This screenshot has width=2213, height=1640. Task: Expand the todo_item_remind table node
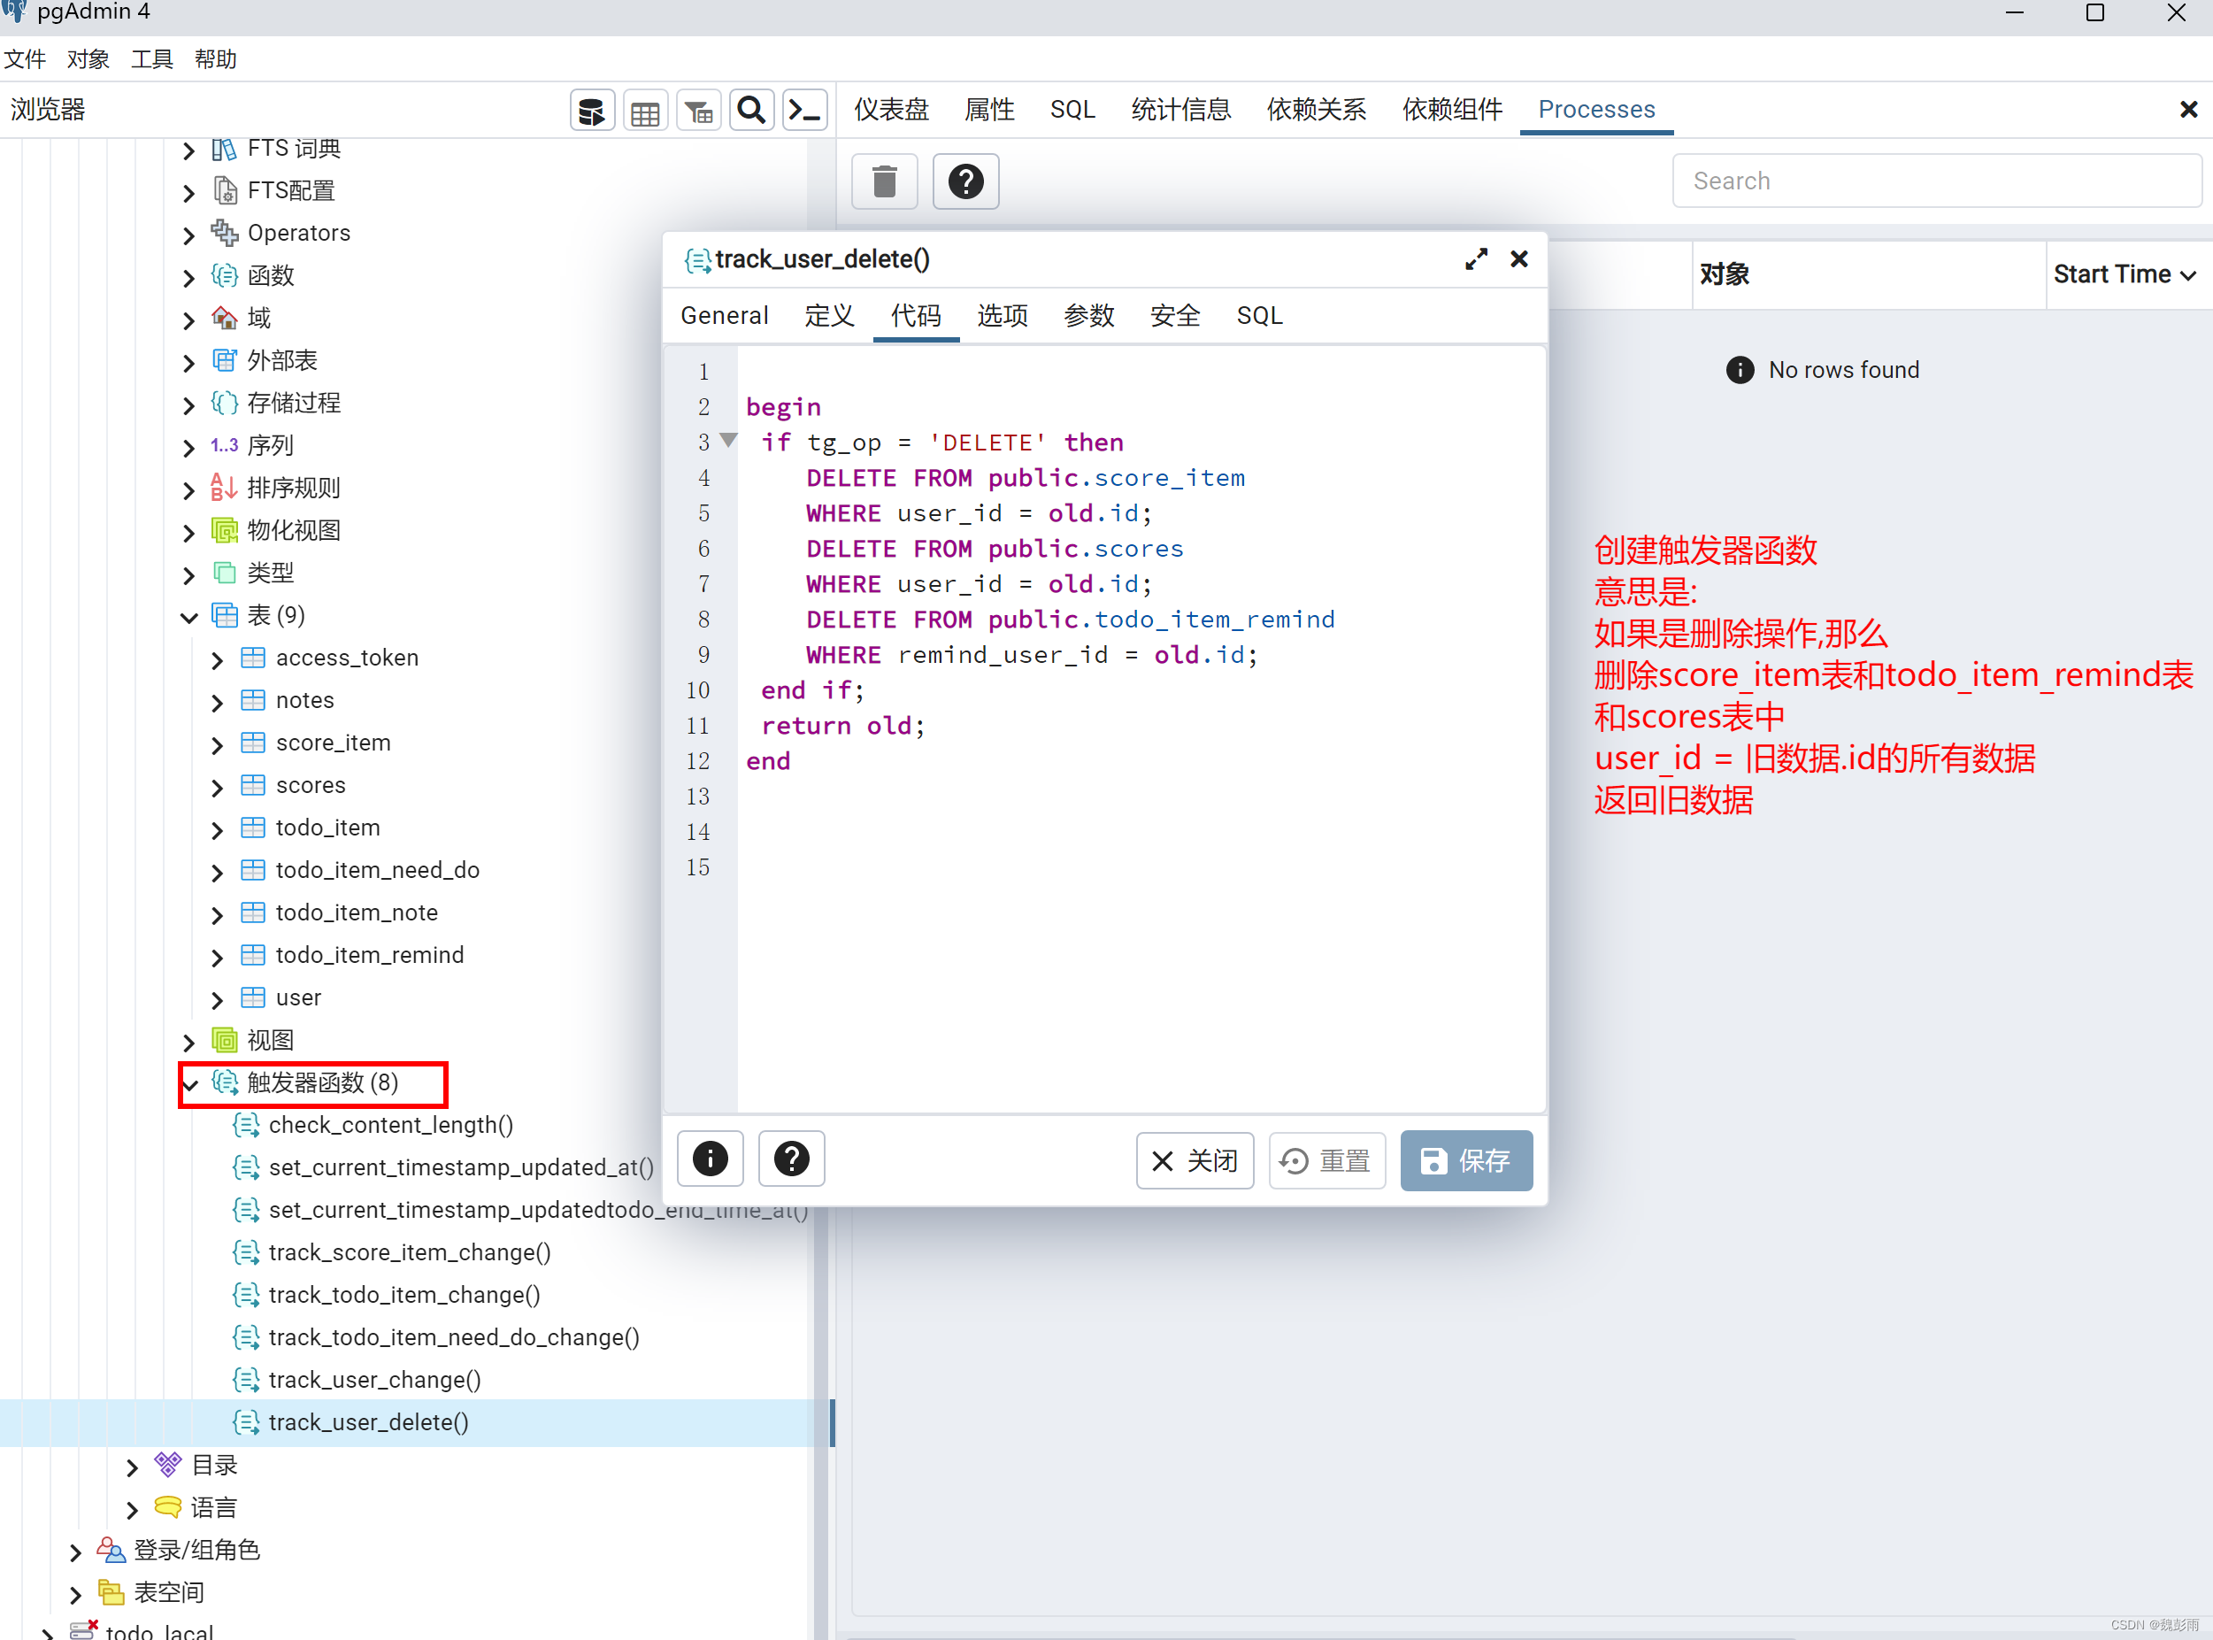click(219, 957)
